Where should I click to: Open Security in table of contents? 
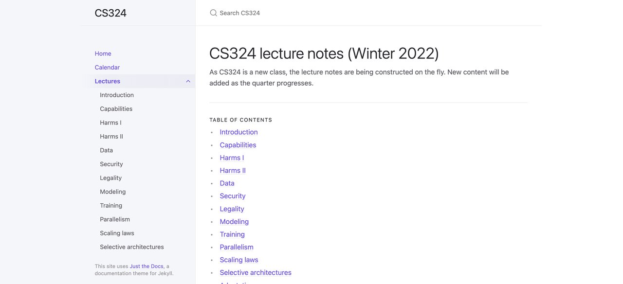tap(233, 196)
